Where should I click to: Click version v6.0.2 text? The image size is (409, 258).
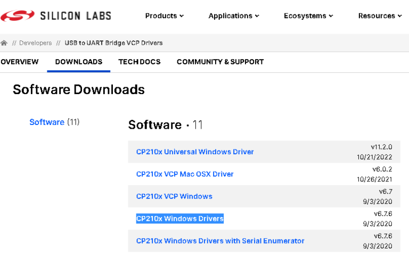pyautogui.click(x=382, y=169)
